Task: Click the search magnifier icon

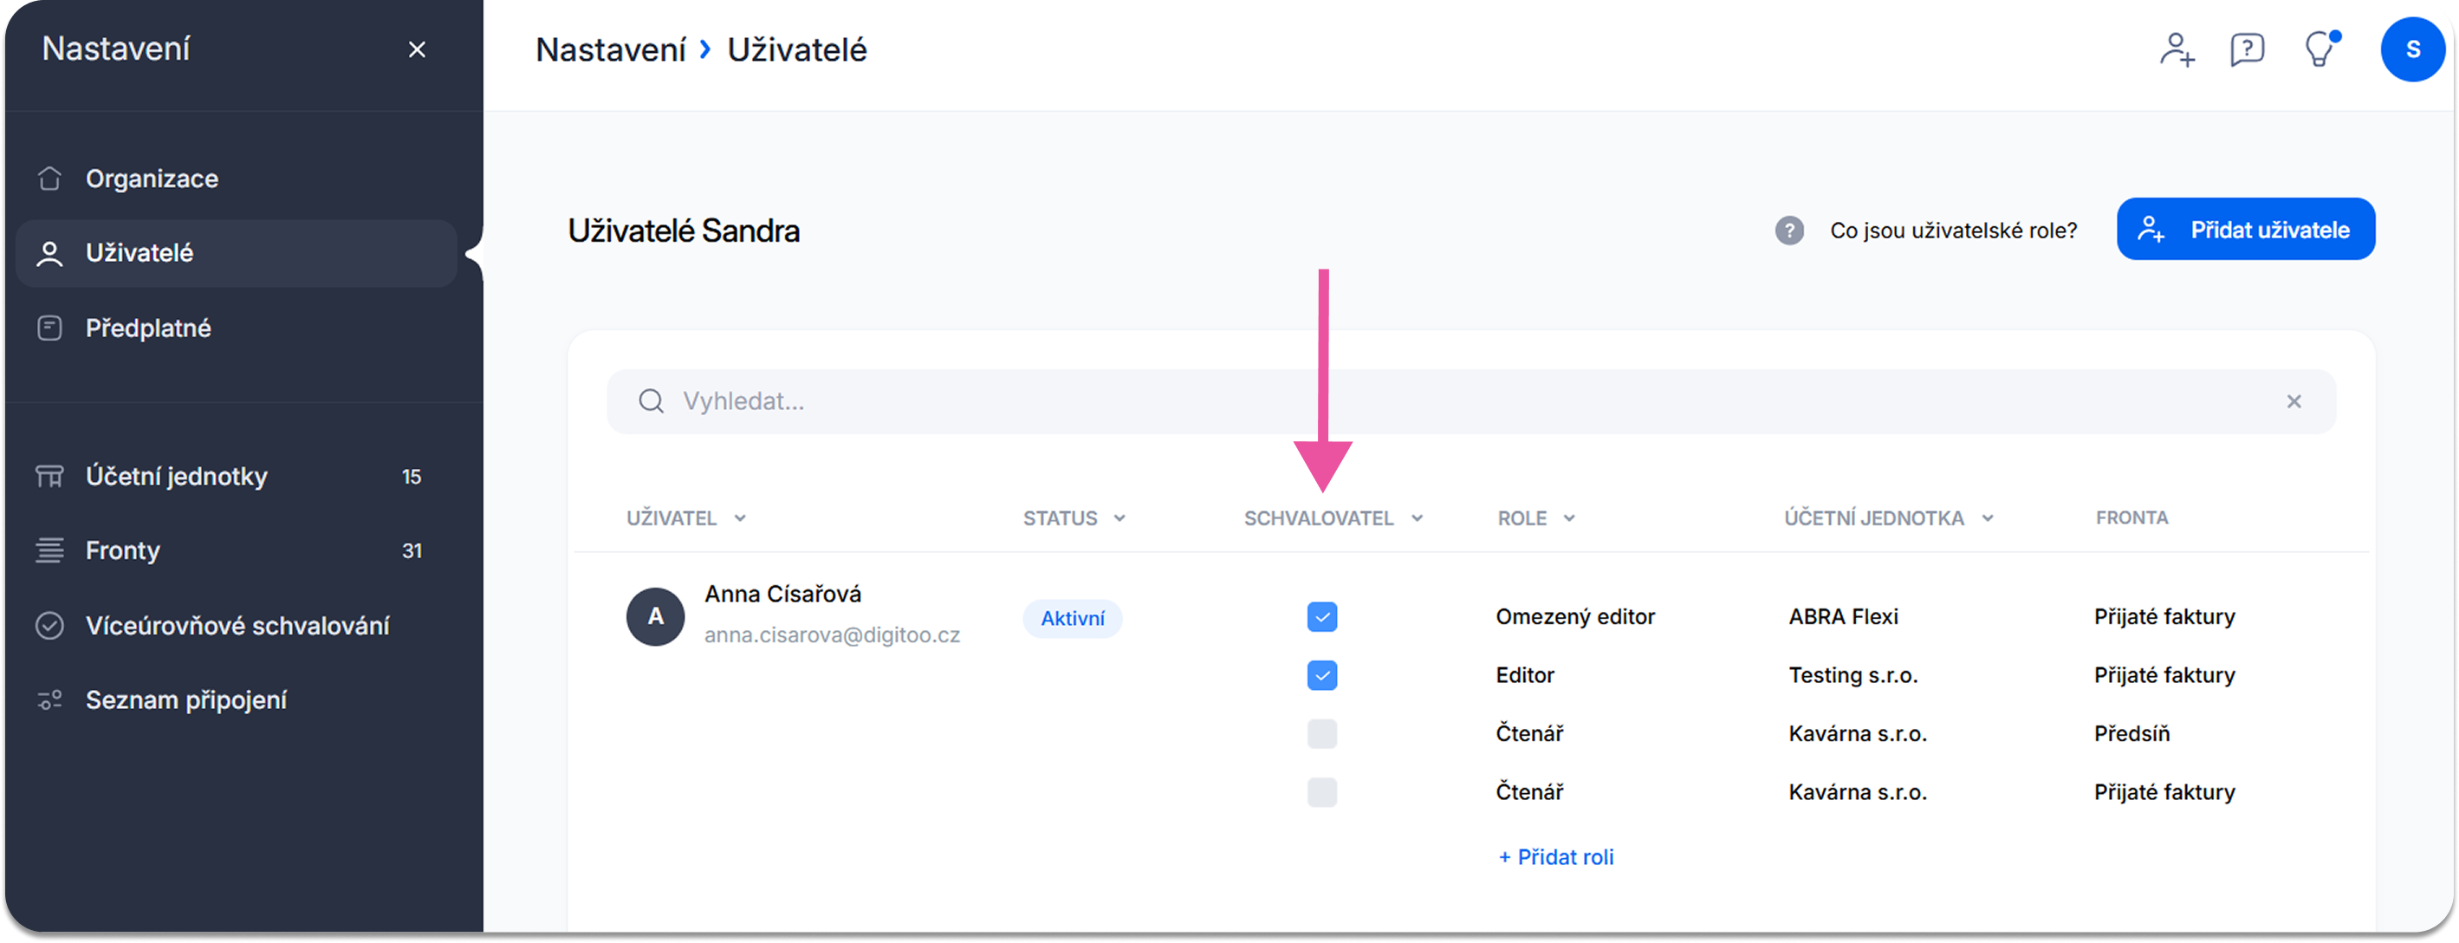Action: click(x=651, y=401)
